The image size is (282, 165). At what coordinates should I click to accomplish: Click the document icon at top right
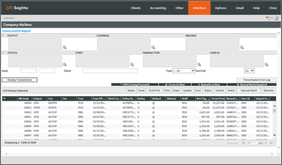[276, 18]
